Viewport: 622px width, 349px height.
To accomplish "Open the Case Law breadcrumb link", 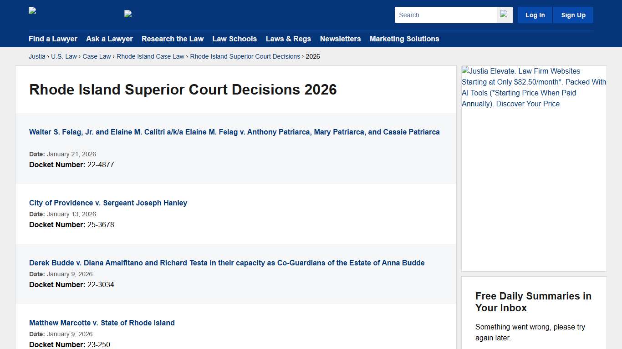I will 97,56.
